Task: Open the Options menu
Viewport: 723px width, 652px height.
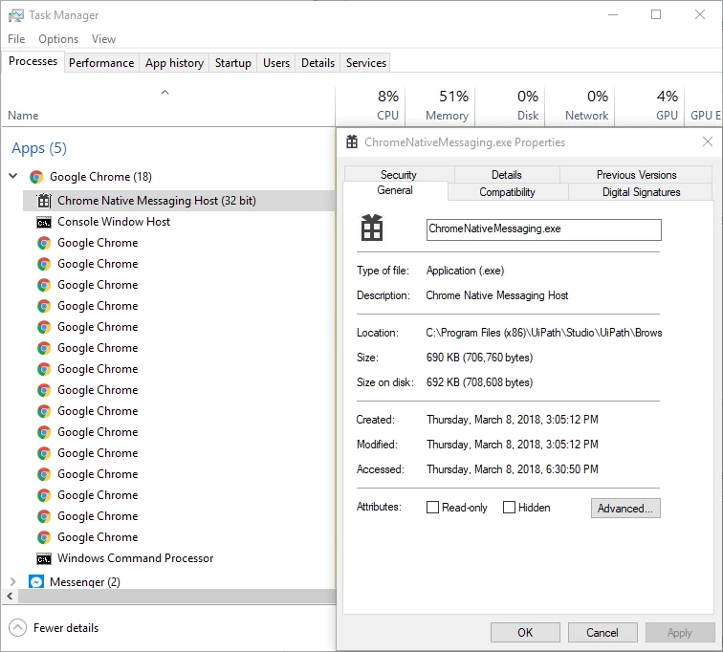Action: tap(58, 39)
